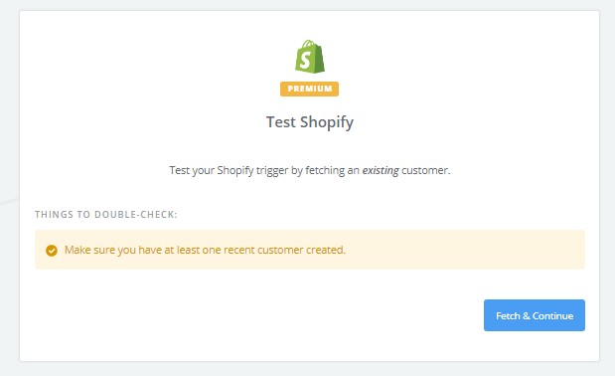Click the ampersand on the blue button
615x376 pixels.
tap(527, 315)
